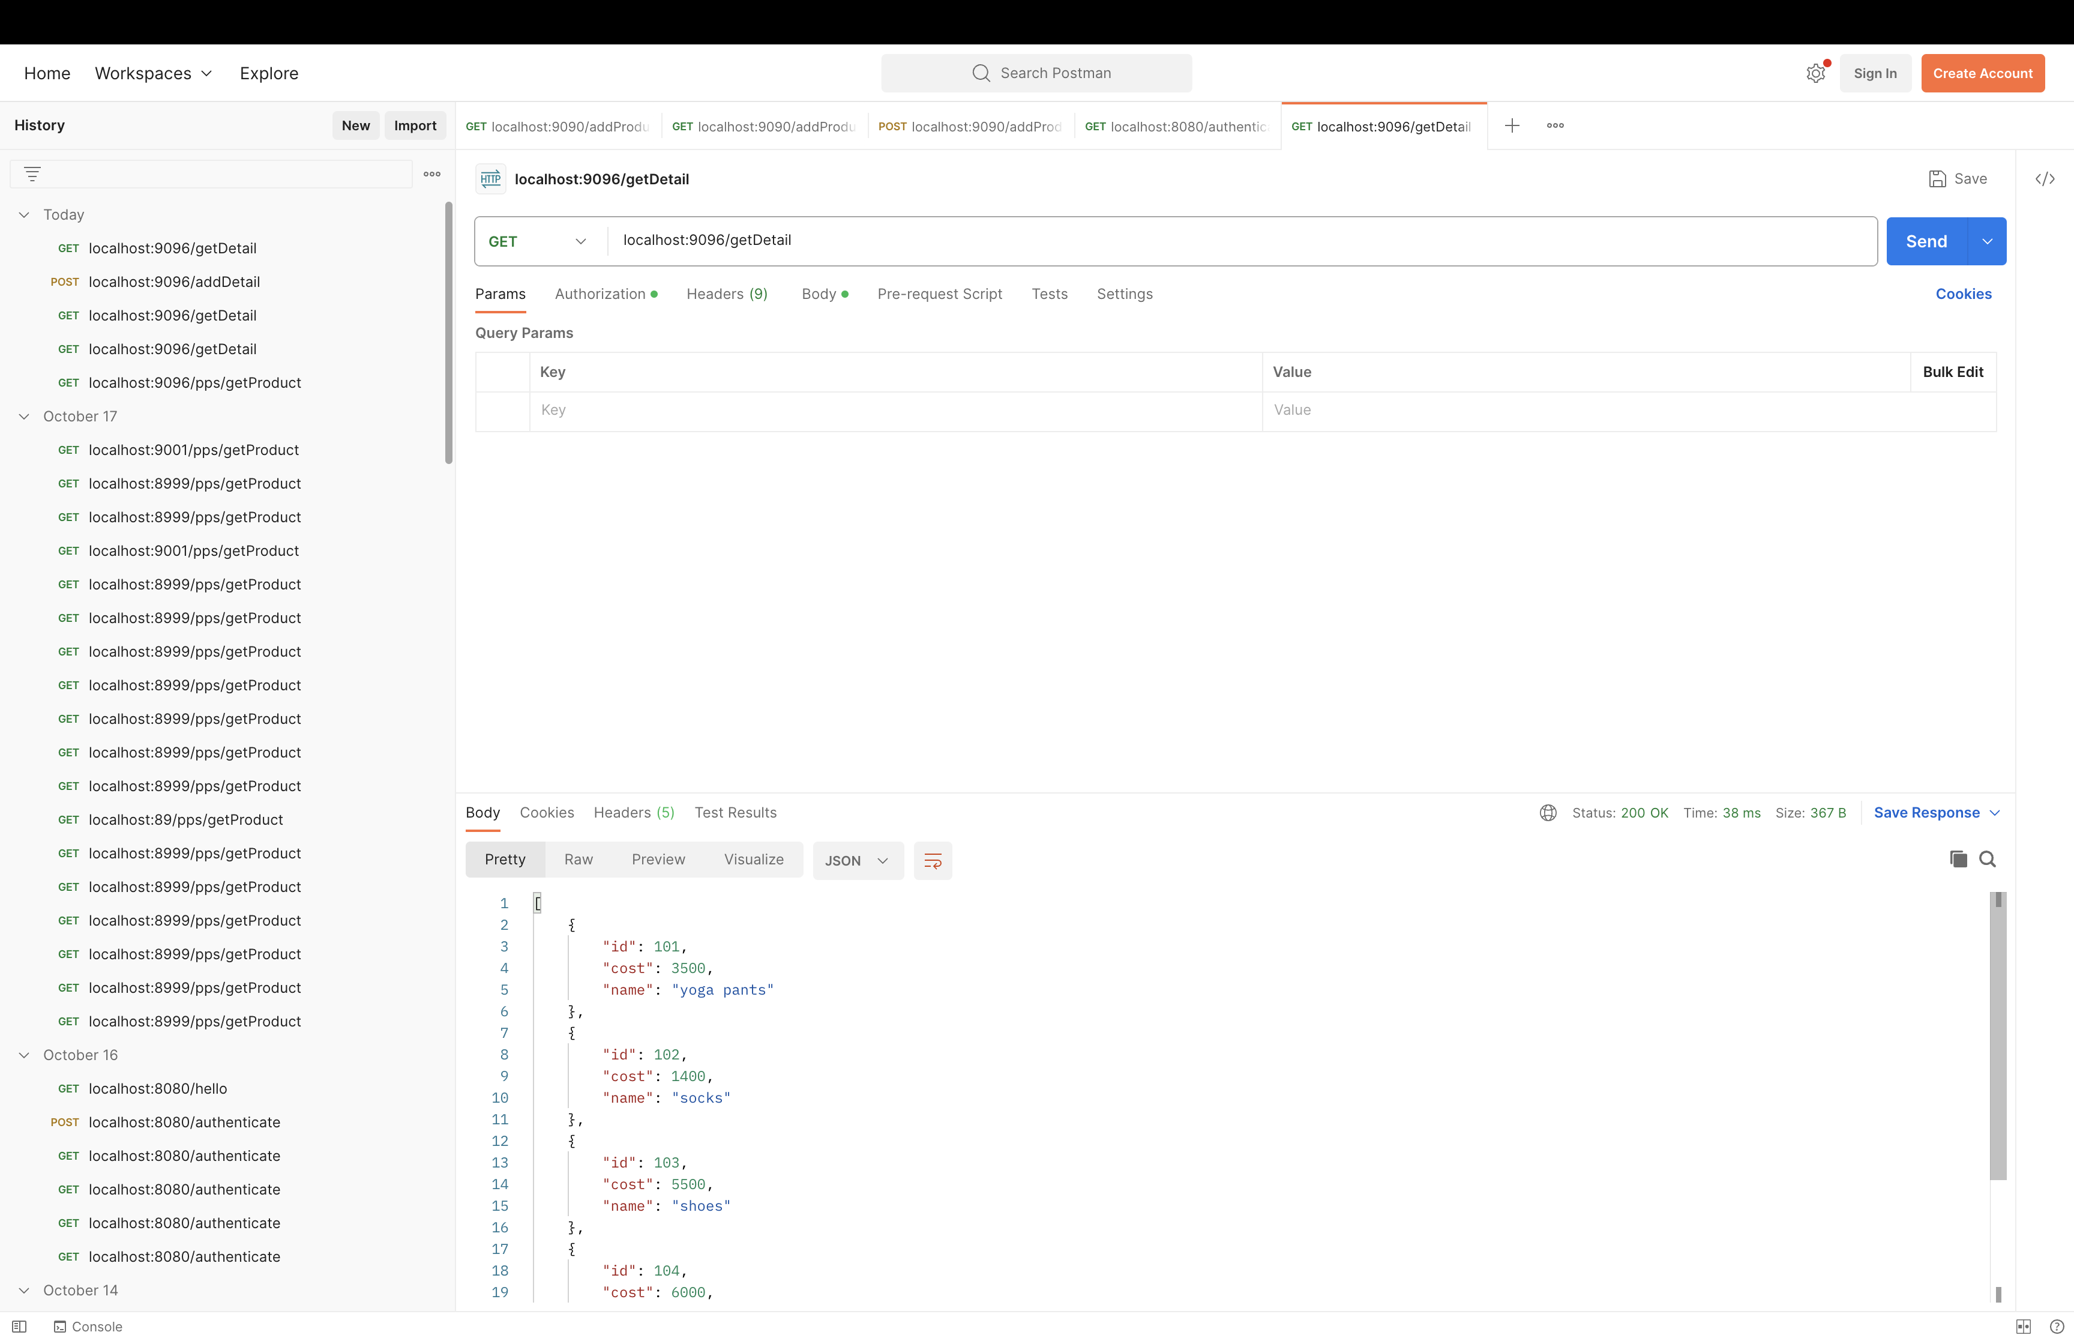Open the tab overflow three-dot menu
This screenshot has height=1341, width=2074.
point(1554,125)
